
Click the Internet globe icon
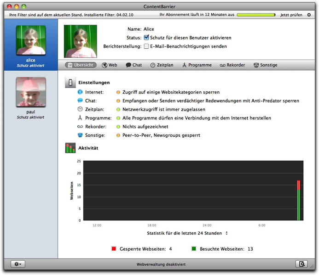click(x=80, y=92)
